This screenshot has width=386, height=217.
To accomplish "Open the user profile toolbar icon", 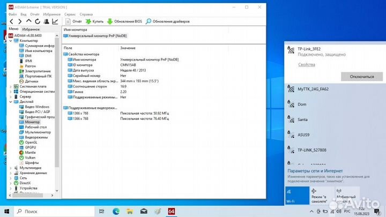I will pyautogui.click(x=46, y=21).
